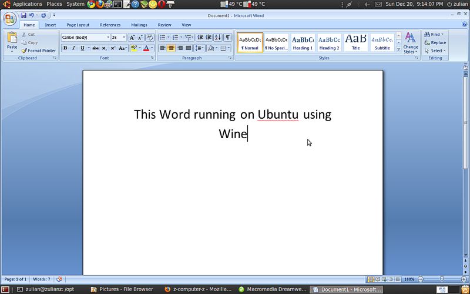Screen dimensions: 470x294
Task: Open the View tab
Action: 186,25
